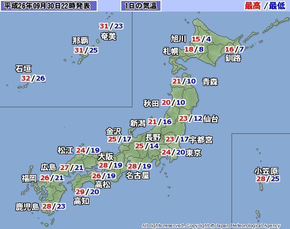The height and width of the screenshot is (229, 290).
Task: Select the 那覇 city label
Action: tap(80, 40)
